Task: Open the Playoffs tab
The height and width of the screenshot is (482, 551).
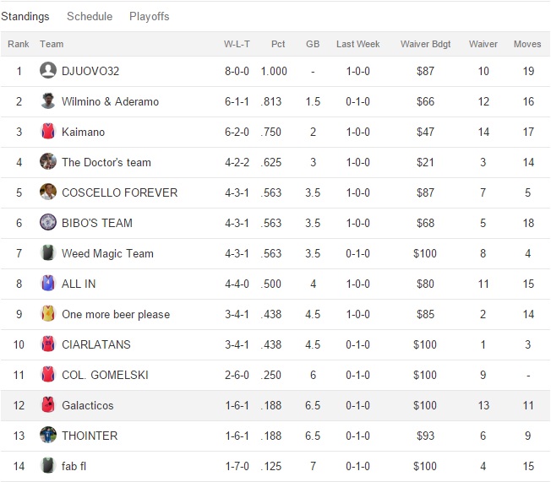Action: click(150, 17)
